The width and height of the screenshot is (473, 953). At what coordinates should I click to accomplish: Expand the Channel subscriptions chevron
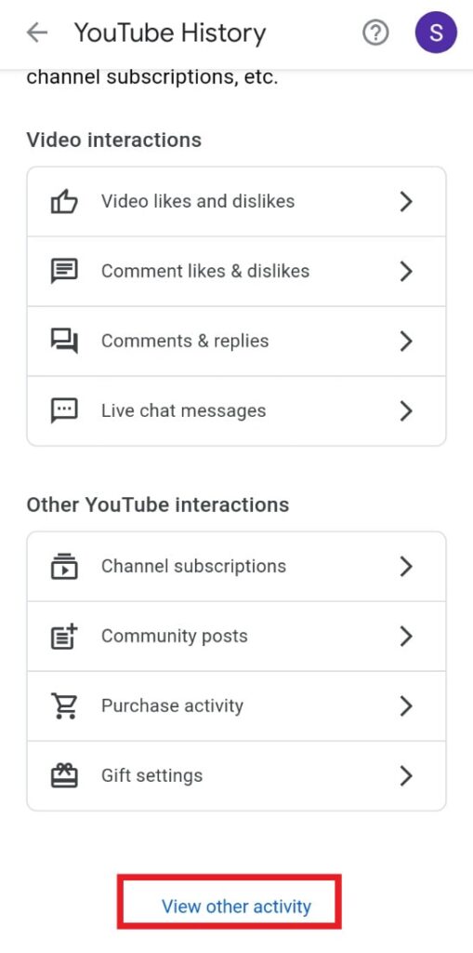[x=406, y=567]
